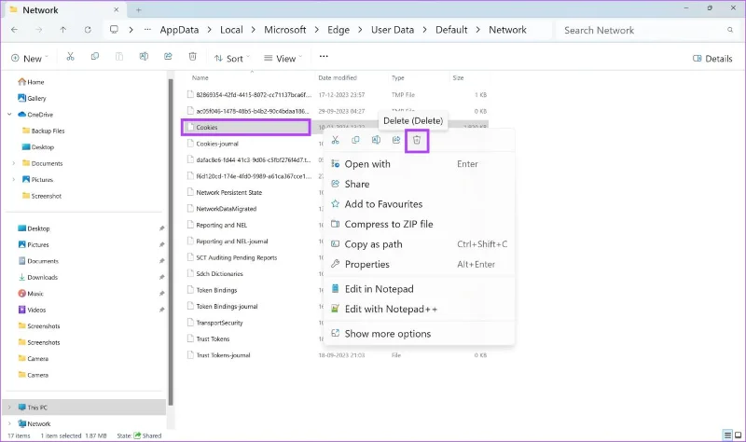Unpin Music via its pin icon
The width and height of the screenshot is (746, 442).
coord(161,294)
